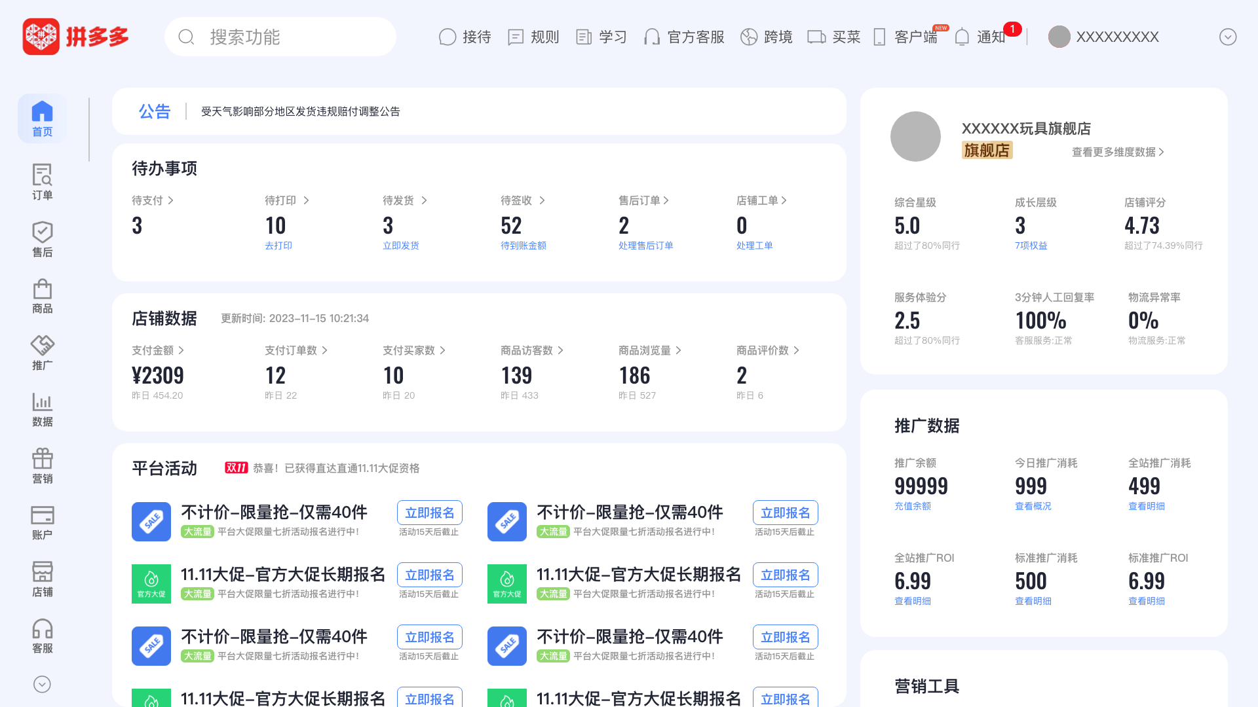The height and width of the screenshot is (707, 1258).
Task: Click 处理售后订单 link
Action: [x=646, y=245]
